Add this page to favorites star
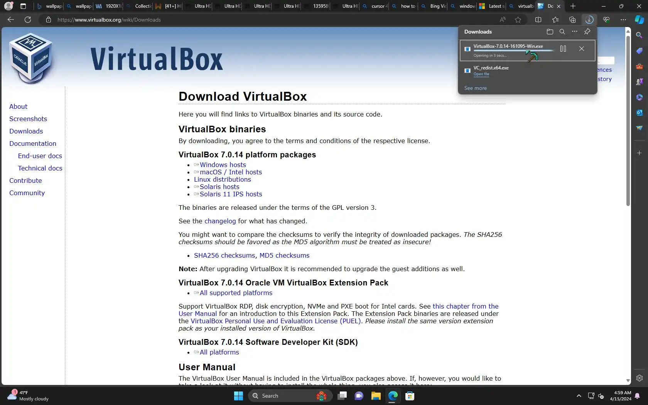Image resolution: width=648 pixels, height=405 pixels. click(x=518, y=20)
